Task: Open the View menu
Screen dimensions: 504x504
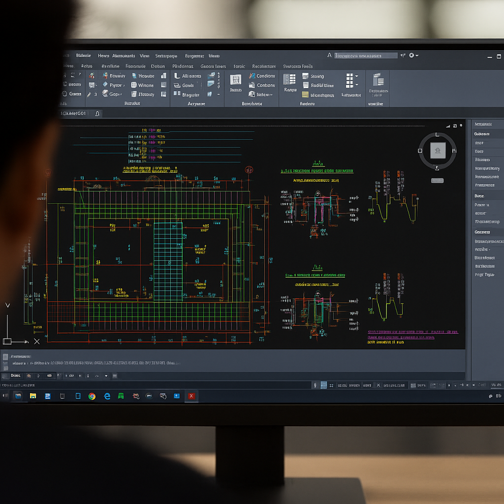Action: [x=144, y=56]
